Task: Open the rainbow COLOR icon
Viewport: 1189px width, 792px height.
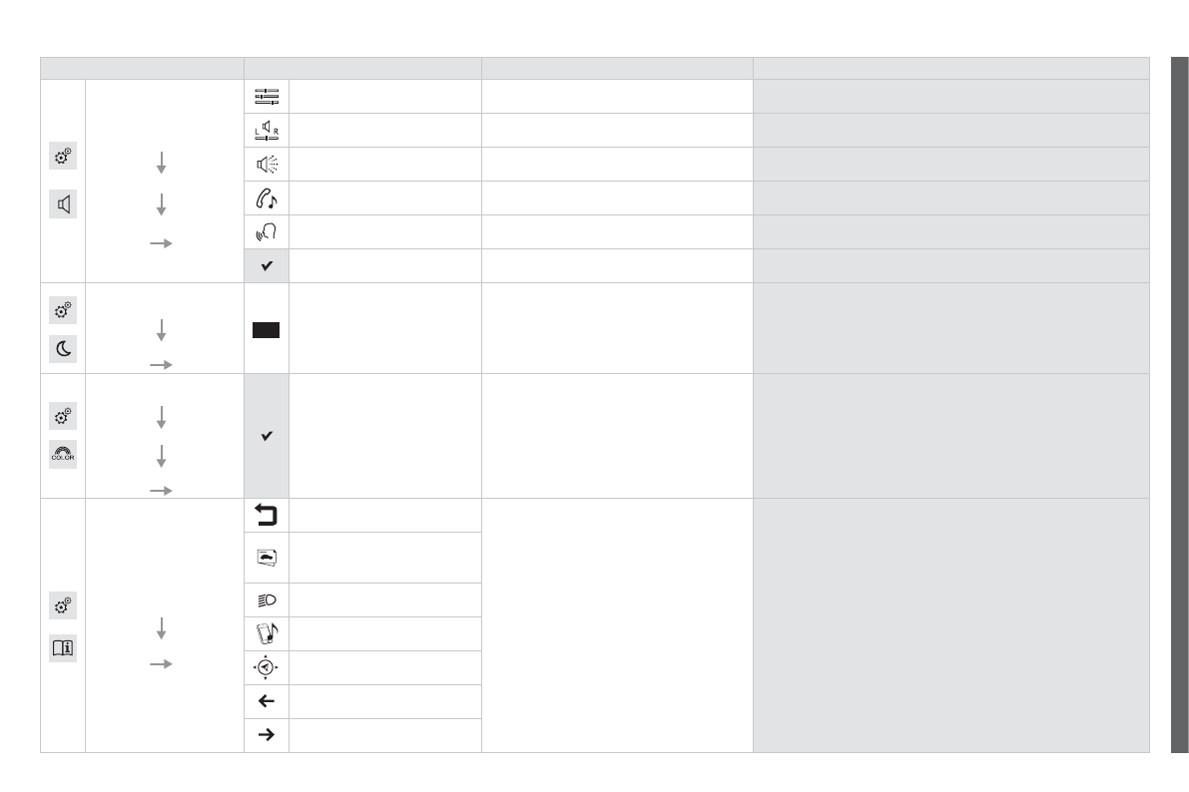Action: coord(63,455)
